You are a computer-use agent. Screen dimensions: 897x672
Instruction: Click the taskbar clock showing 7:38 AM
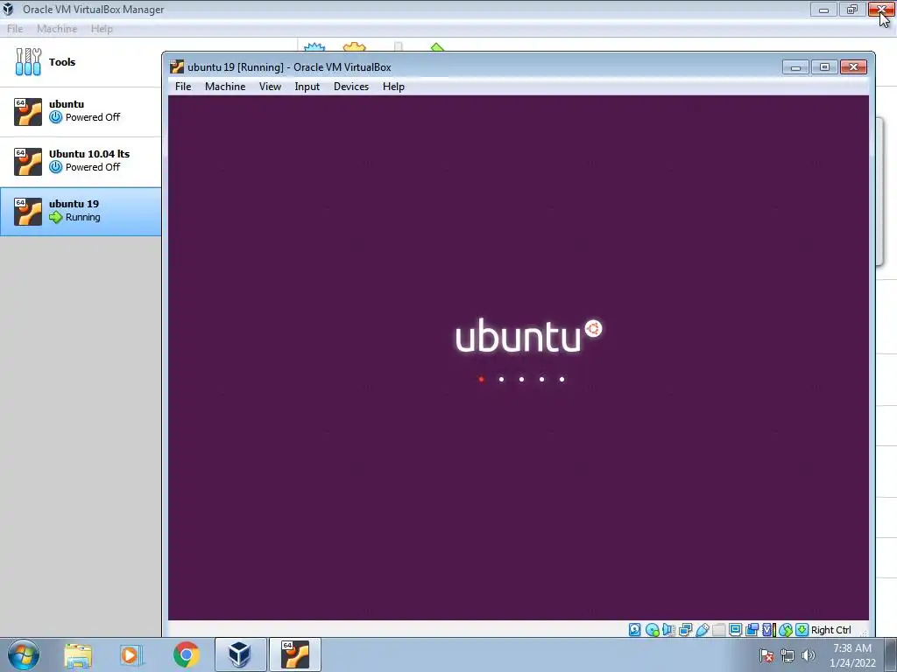(x=852, y=654)
